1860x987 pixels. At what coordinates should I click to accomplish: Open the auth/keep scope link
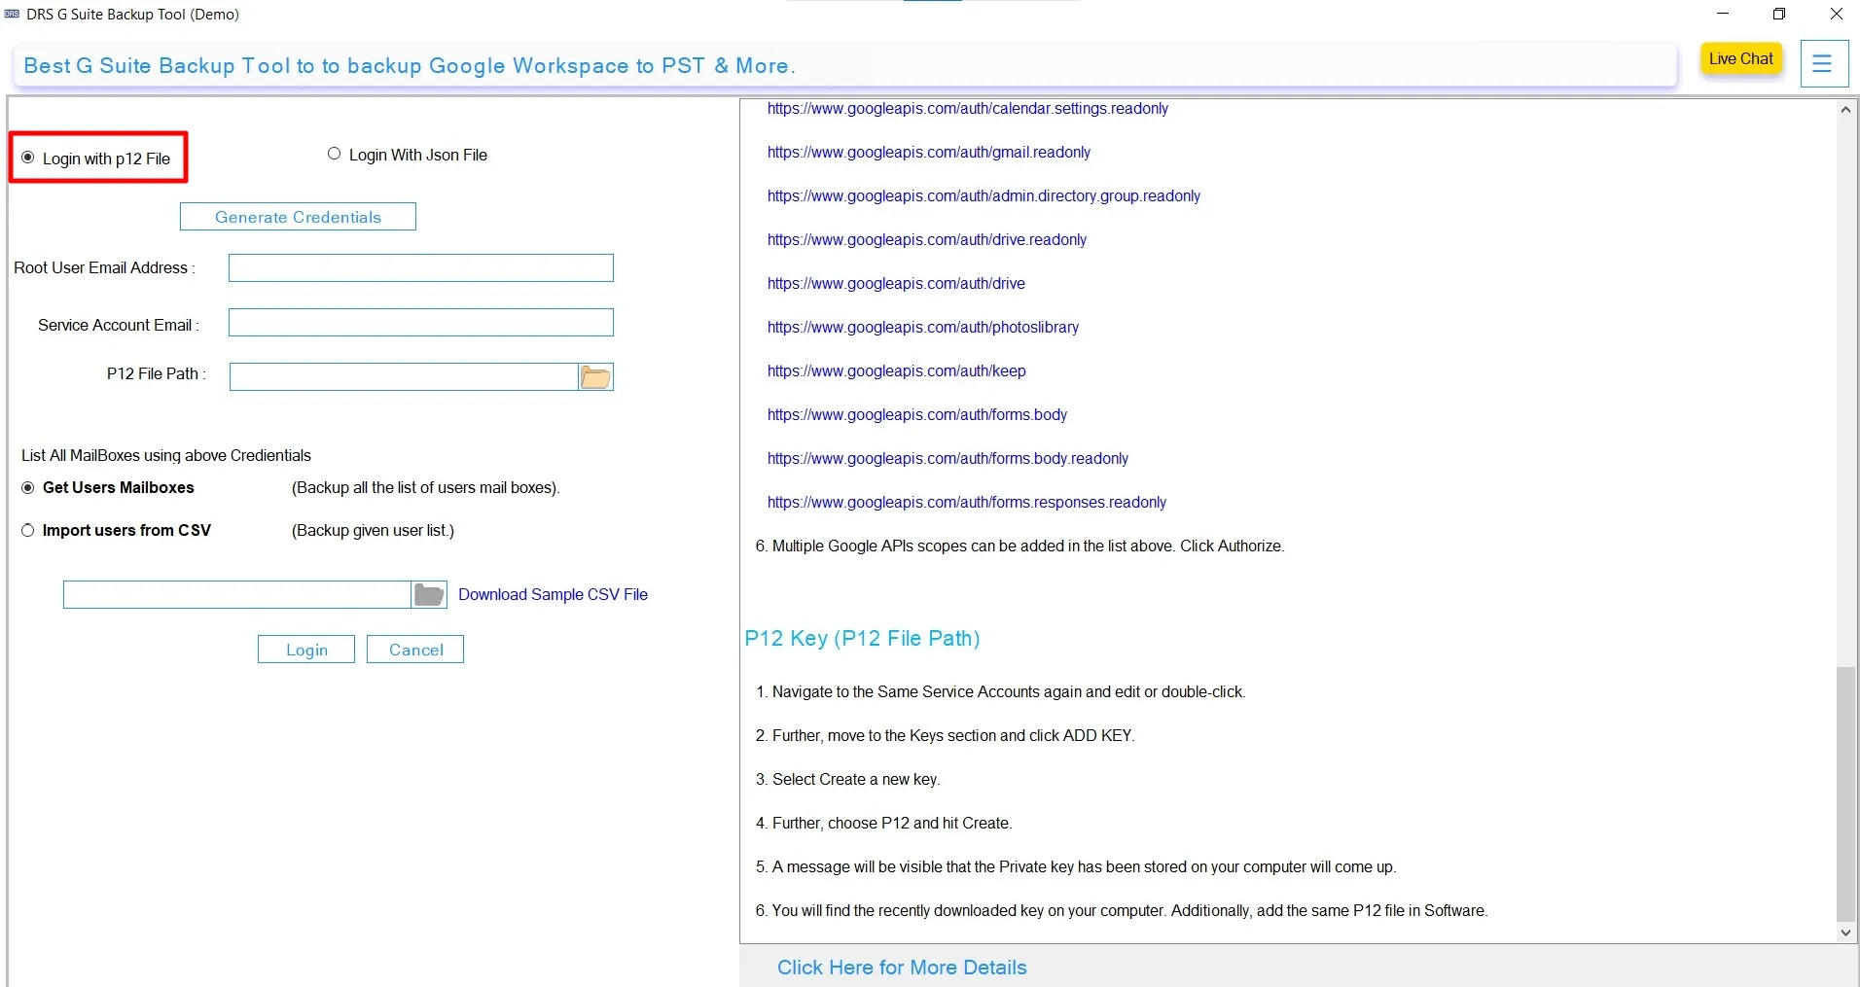(x=897, y=371)
